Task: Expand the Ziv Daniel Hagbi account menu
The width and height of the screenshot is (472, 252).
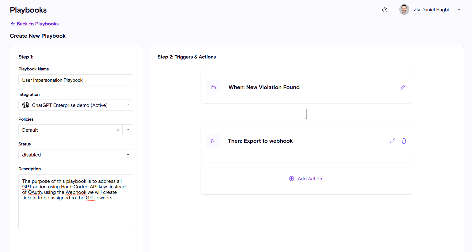Action: [x=459, y=10]
